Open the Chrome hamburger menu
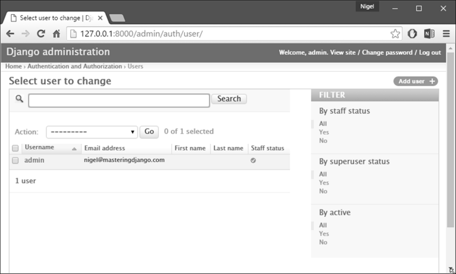 coord(446,34)
